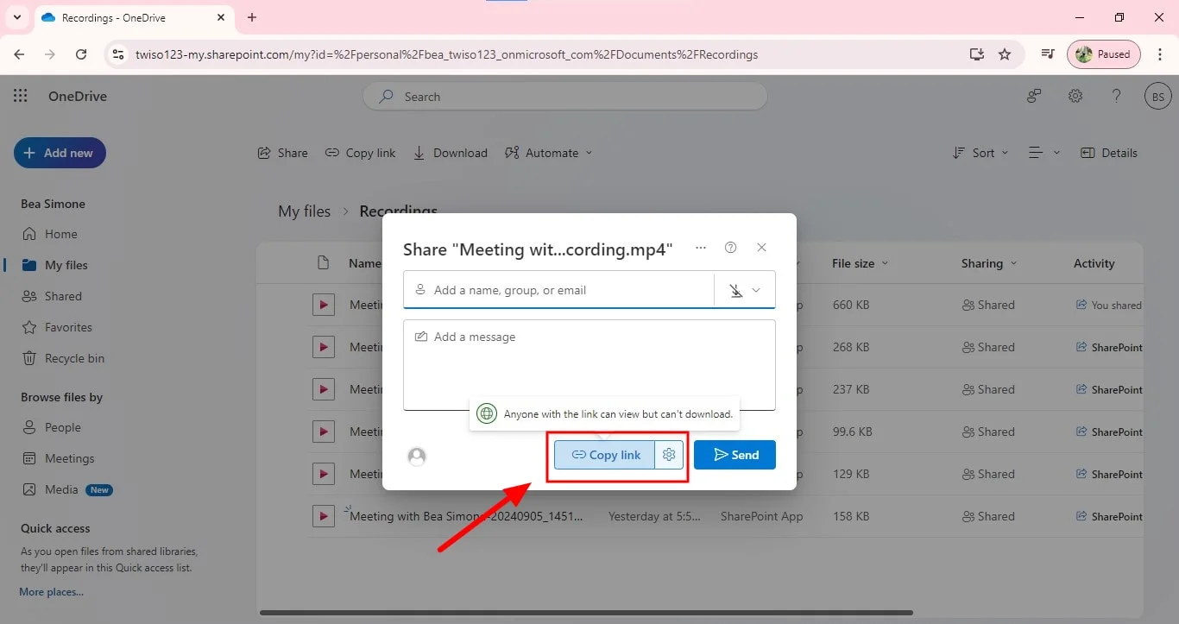The height and width of the screenshot is (624, 1179).
Task: Click the Paused profile button
Action: [x=1104, y=54]
